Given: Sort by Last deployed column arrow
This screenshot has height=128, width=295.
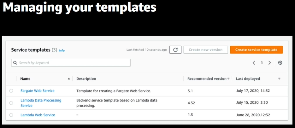Looking at the screenshot, I should pos(279,79).
